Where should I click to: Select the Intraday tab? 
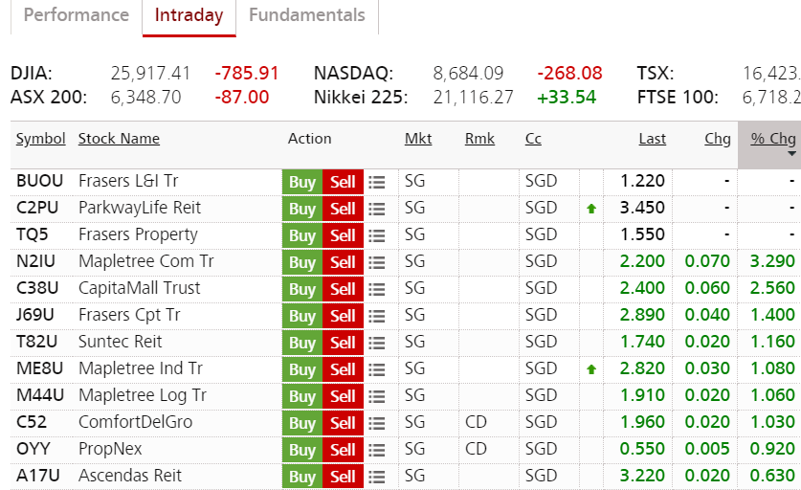[x=189, y=16]
